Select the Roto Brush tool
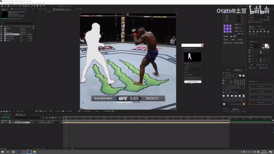The width and height of the screenshot is (274, 154). (x=41, y=6)
